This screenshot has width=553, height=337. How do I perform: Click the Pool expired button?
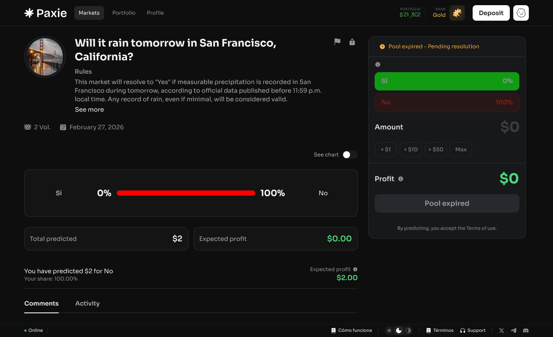(x=447, y=203)
